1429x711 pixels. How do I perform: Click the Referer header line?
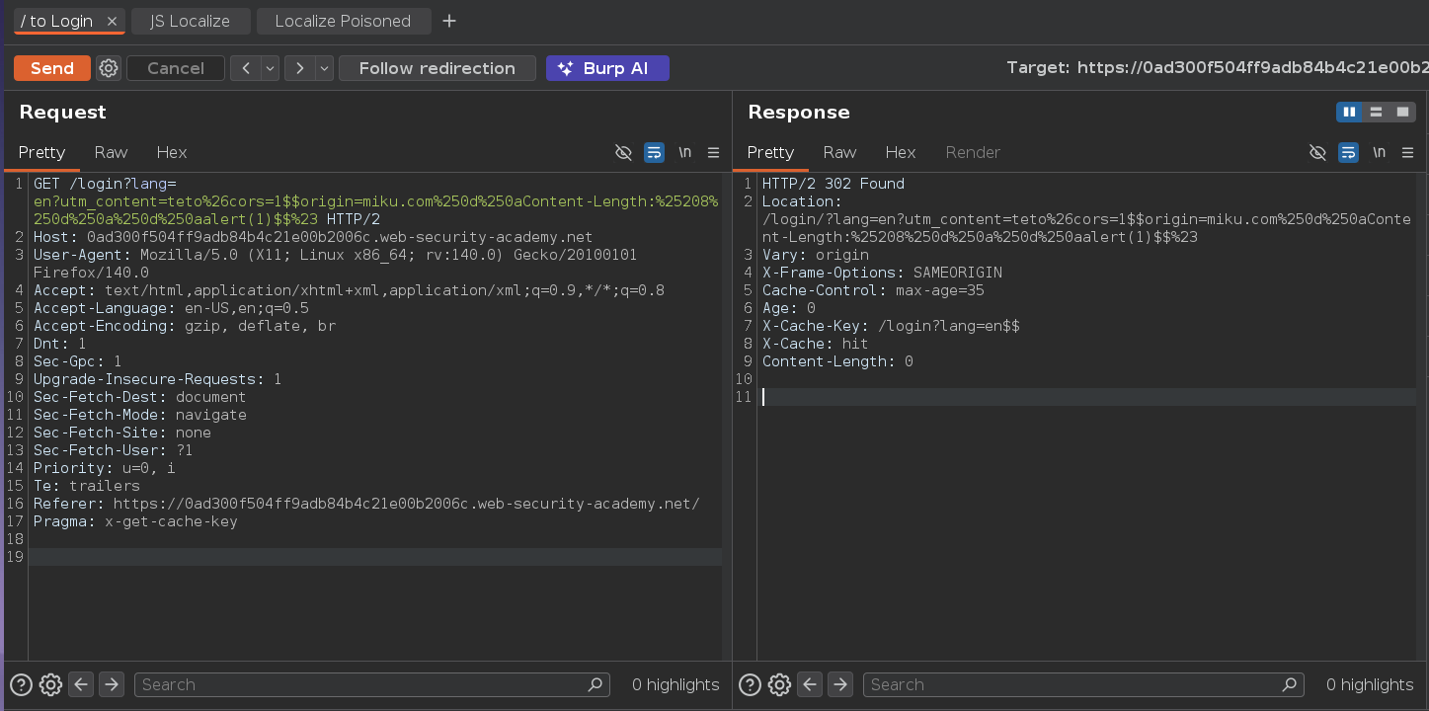tap(366, 504)
